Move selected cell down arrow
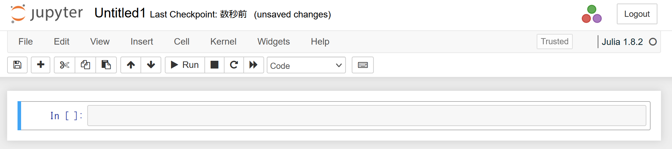Image resolution: width=672 pixels, height=149 pixels. coord(151,65)
